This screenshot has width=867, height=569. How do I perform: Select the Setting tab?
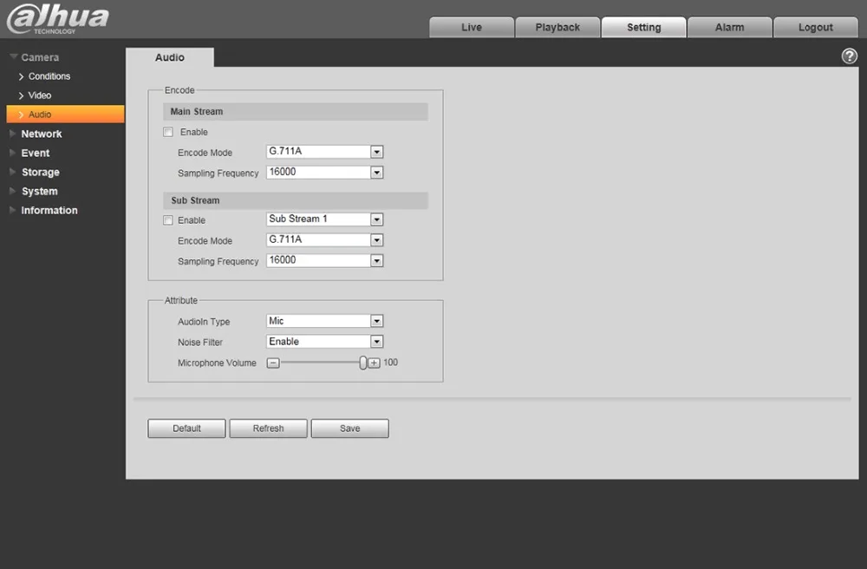click(x=643, y=27)
